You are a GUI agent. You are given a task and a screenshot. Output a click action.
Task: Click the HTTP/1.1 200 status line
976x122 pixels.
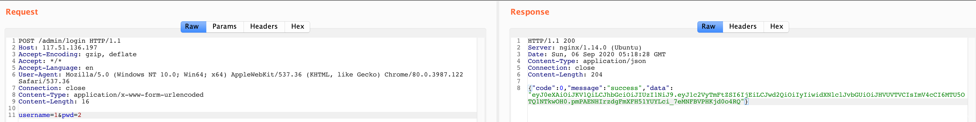(551, 41)
